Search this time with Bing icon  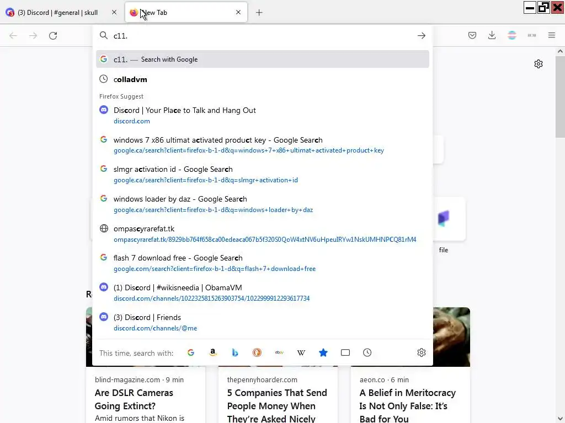click(x=235, y=352)
